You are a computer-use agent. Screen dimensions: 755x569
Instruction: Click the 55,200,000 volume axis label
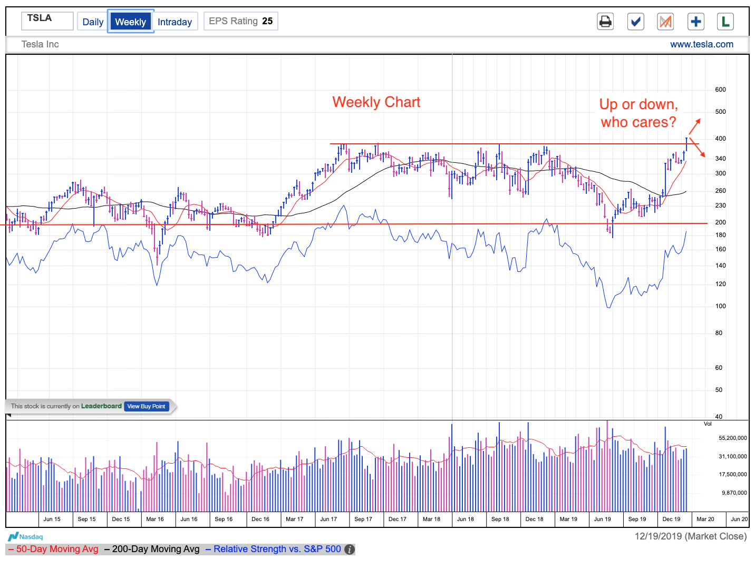[732, 438]
